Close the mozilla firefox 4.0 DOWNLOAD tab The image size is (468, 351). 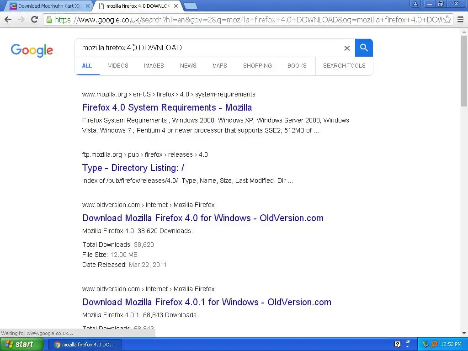[x=176, y=6]
